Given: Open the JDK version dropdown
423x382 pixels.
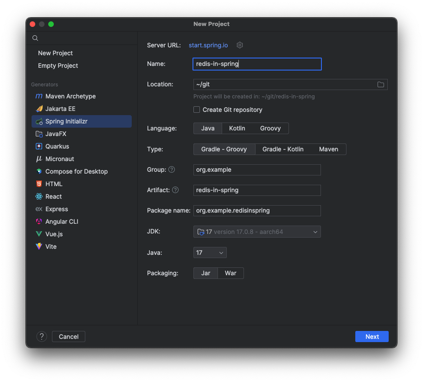Looking at the screenshot, I should 257,232.
